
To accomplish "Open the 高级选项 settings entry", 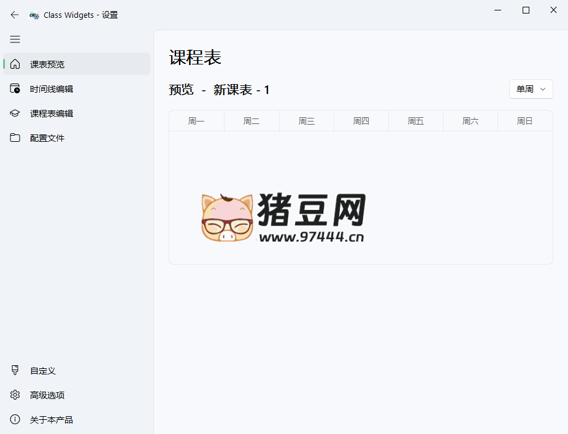I will 48,395.
